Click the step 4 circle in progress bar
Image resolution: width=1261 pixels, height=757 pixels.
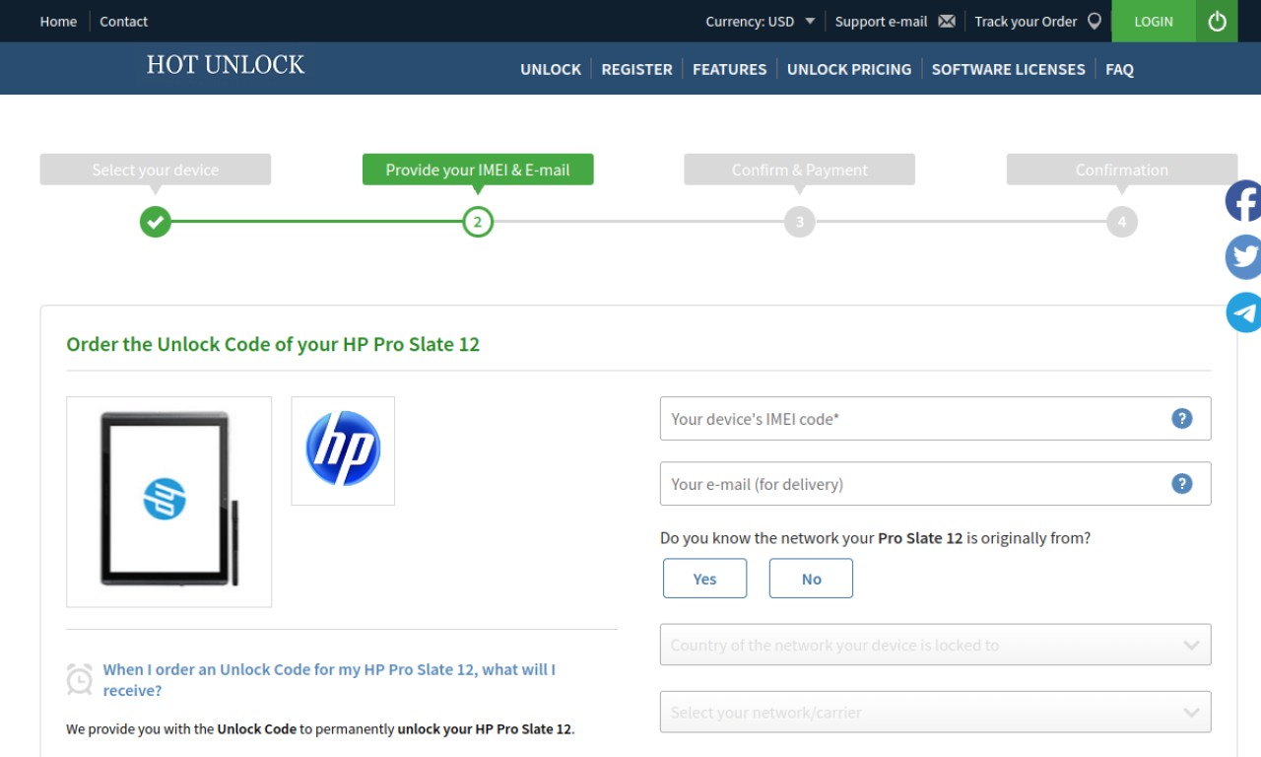(1122, 222)
